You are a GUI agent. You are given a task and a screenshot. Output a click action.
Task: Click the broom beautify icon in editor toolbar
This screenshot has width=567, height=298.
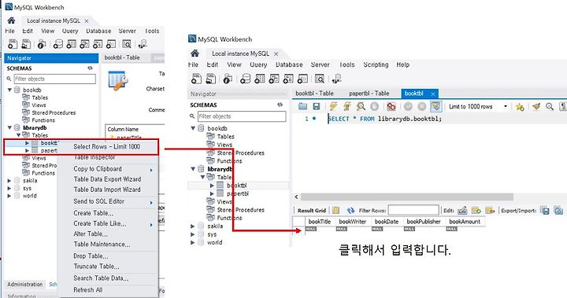coord(536,106)
